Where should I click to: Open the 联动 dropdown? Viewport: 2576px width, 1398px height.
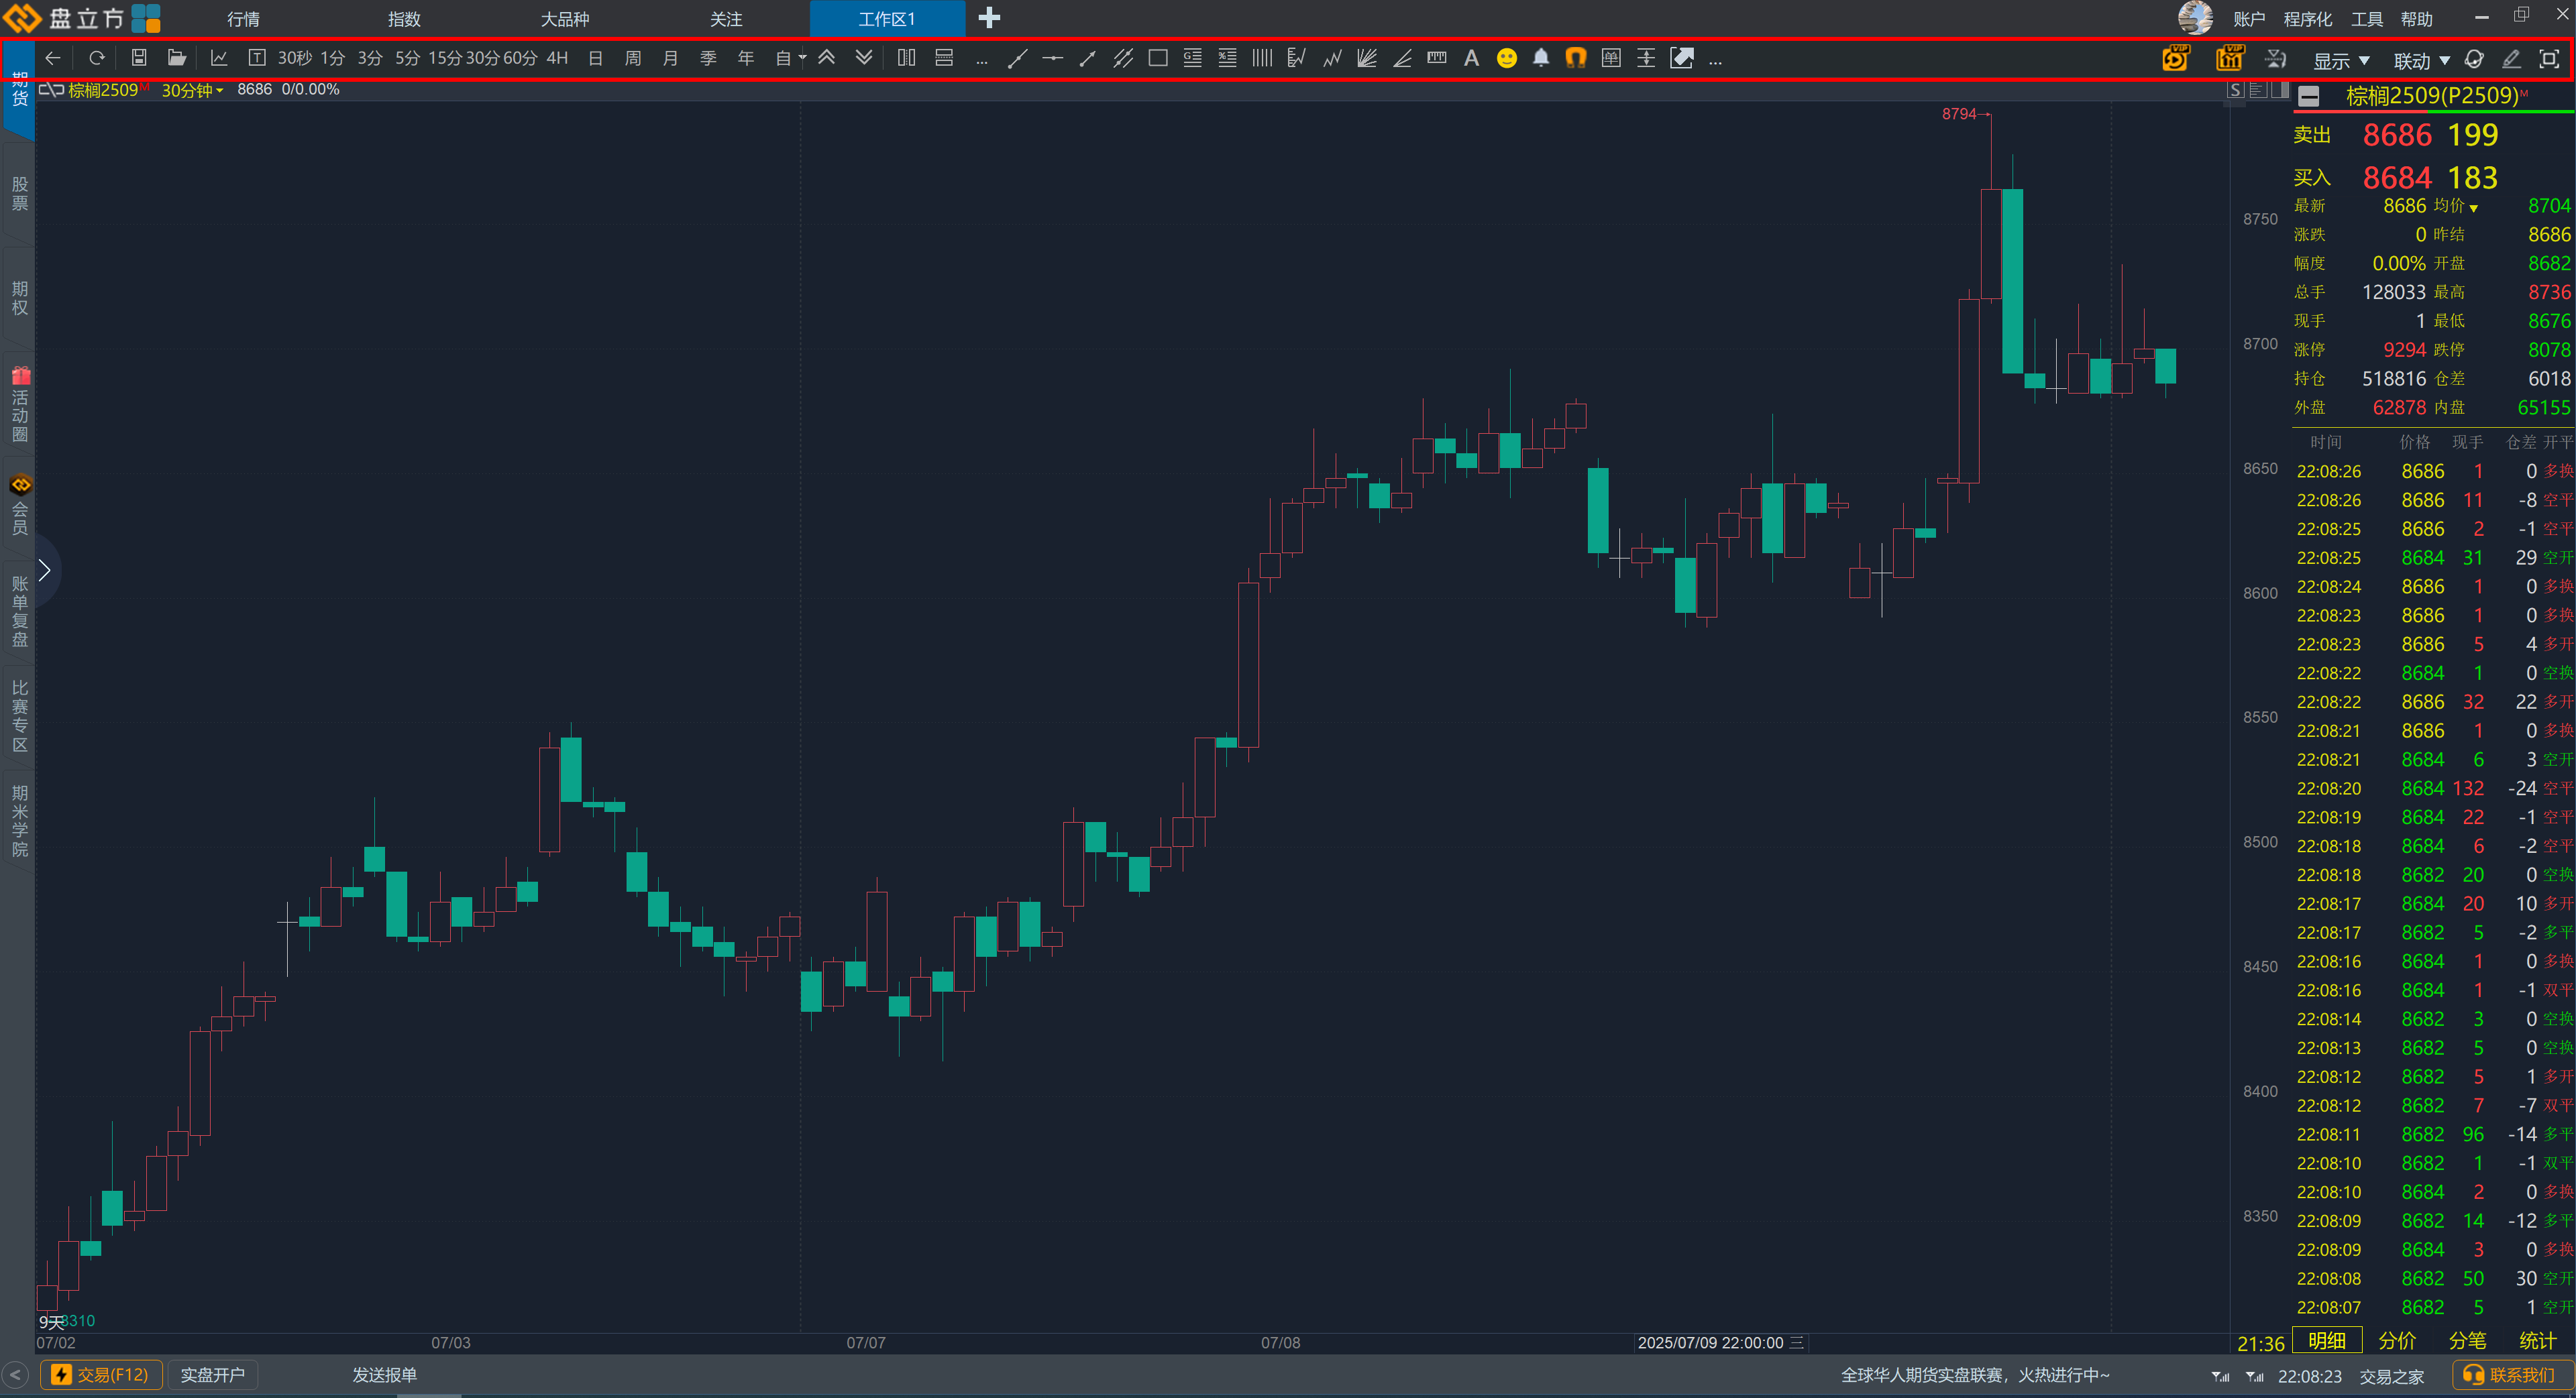click(x=2422, y=61)
